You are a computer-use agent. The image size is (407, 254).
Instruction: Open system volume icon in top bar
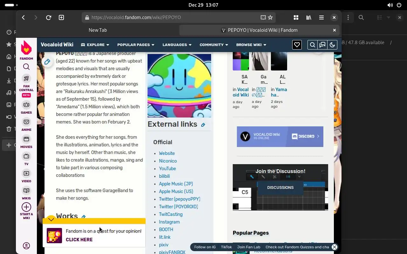point(390,5)
